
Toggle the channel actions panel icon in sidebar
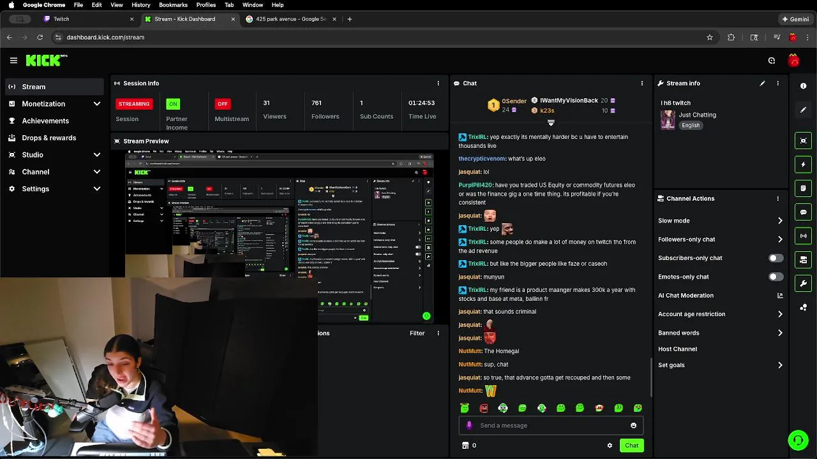click(x=803, y=259)
